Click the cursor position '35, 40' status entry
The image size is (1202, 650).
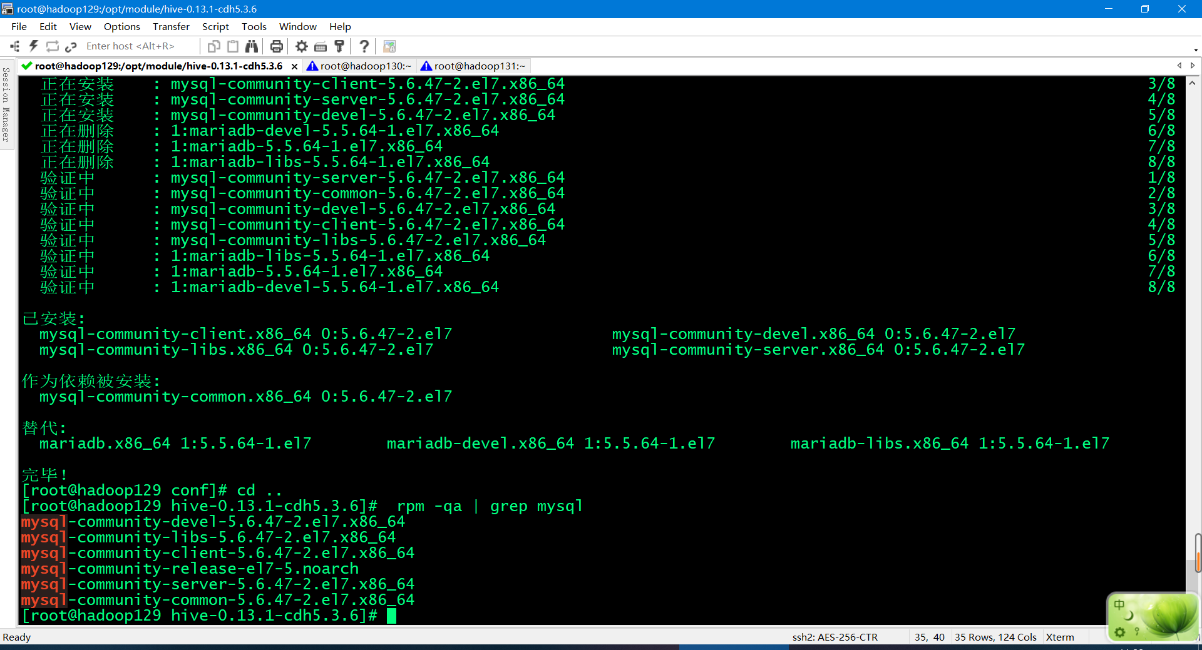point(929,637)
